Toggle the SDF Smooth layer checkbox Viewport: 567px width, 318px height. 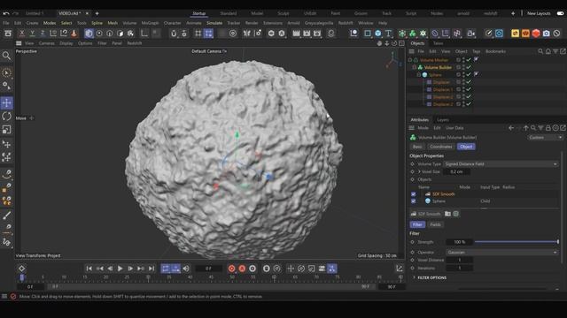pos(414,194)
